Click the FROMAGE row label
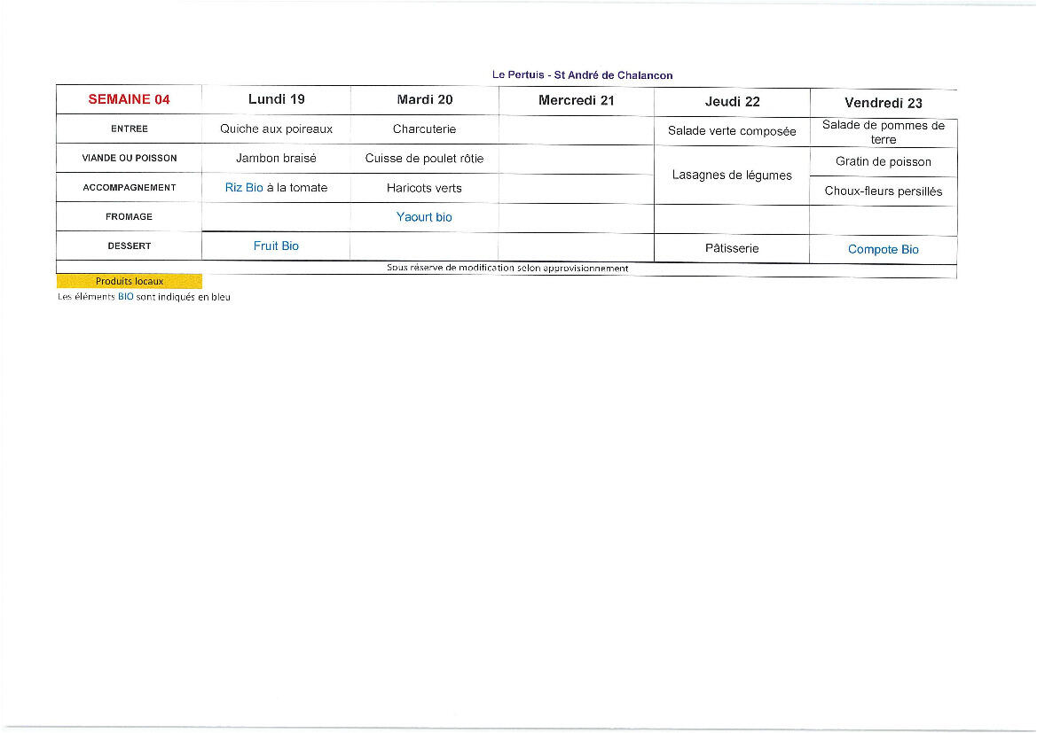This screenshot has width=1037, height=733. [129, 216]
